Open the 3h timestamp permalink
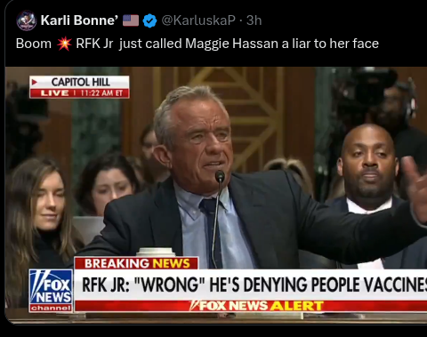This screenshot has width=427, height=337. coord(254,20)
